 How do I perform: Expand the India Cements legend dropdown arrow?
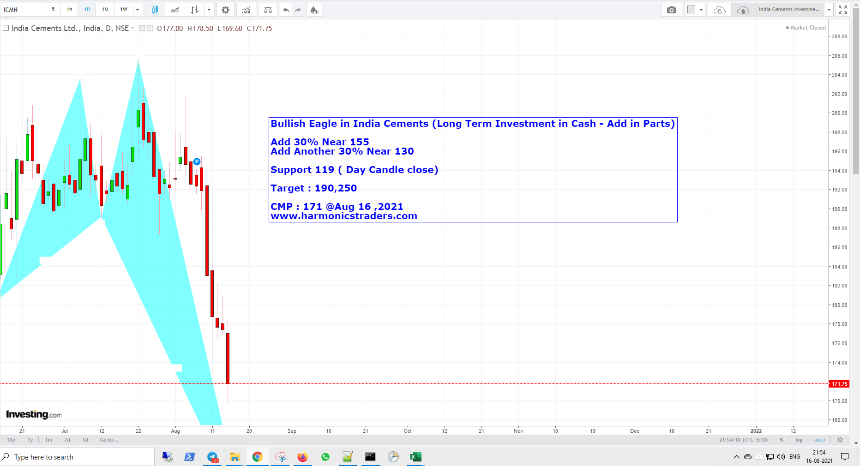pyautogui.click(x=132, y=28)
